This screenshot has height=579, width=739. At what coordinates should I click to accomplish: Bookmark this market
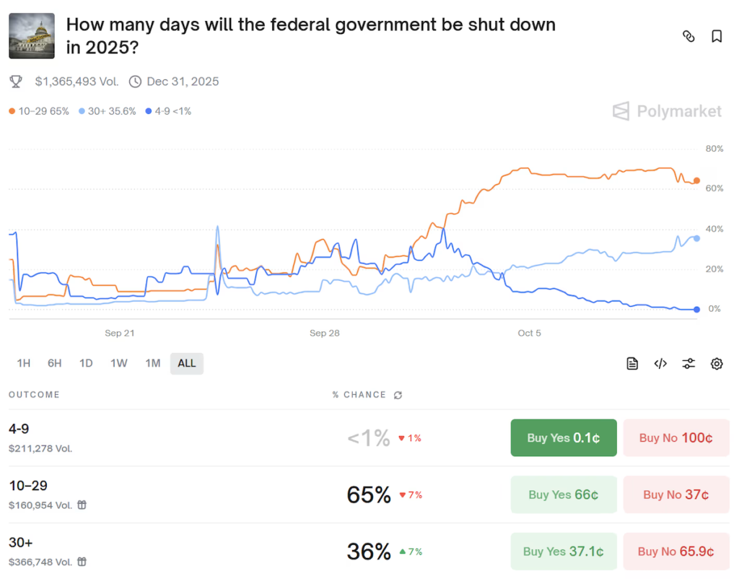[x=717, y=37]
